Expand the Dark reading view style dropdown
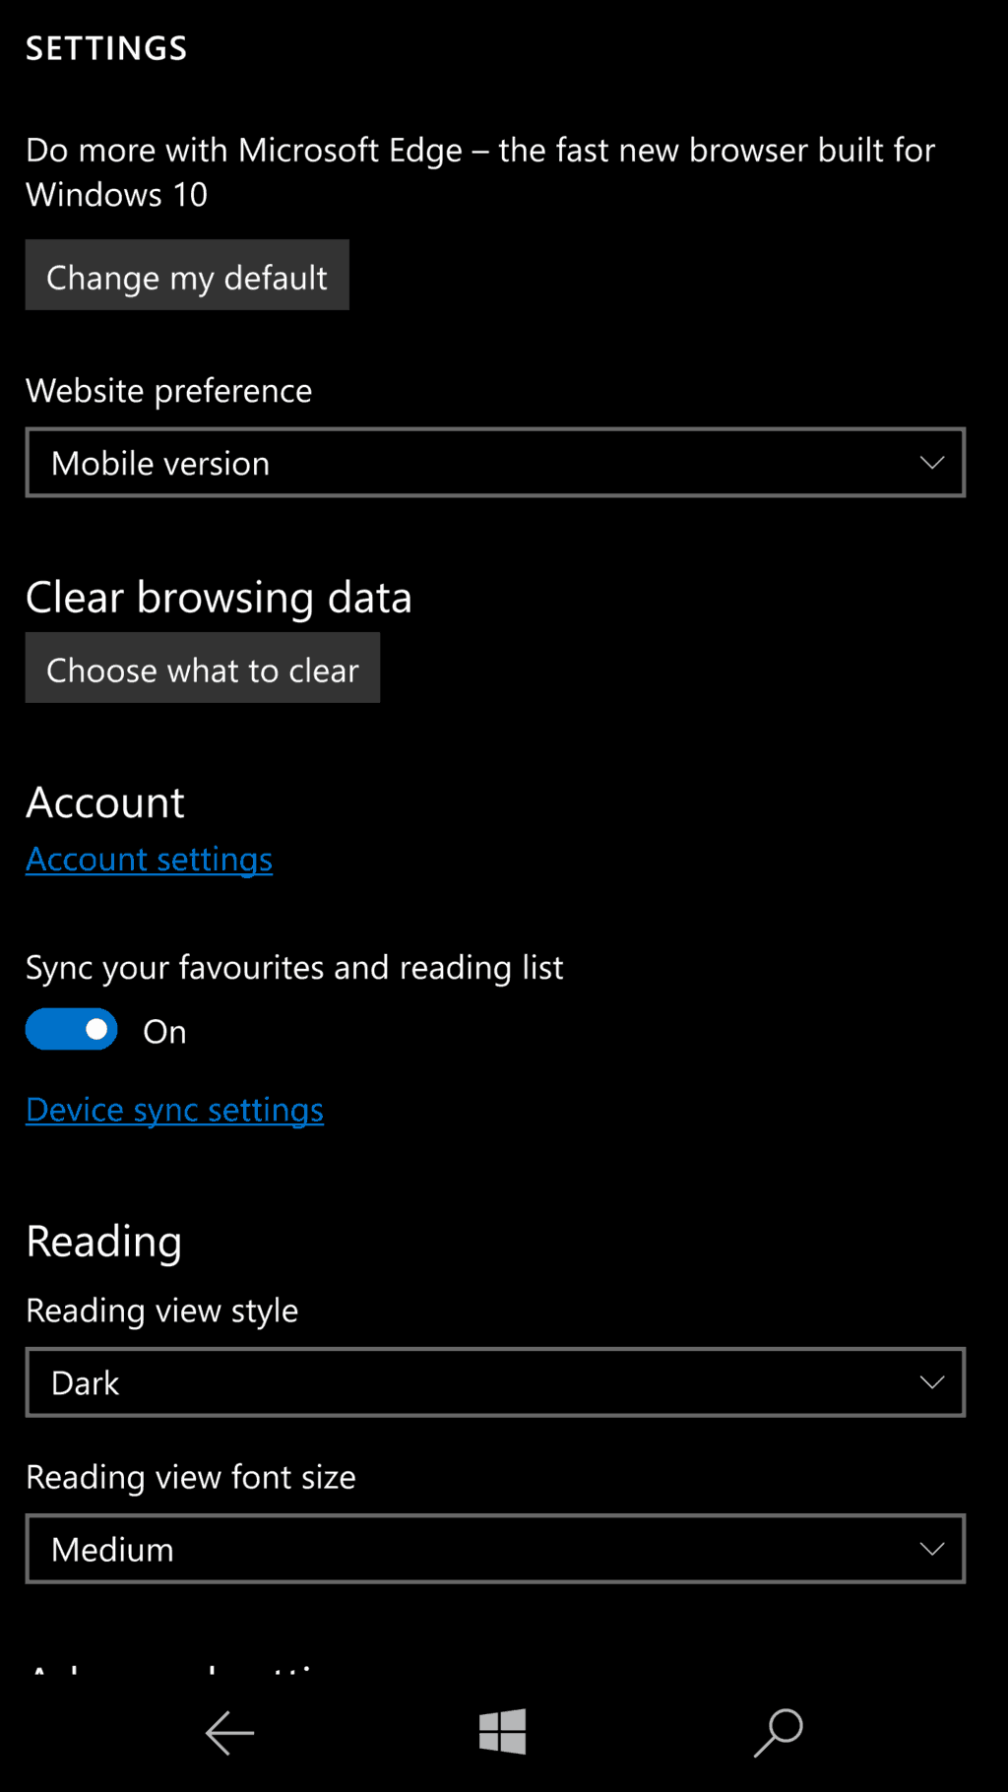The height and width of the screenshot is (1792, 1008). (x=495, y=1382)
